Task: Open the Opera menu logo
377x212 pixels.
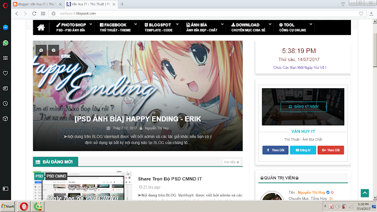Action: pos(6,6)
